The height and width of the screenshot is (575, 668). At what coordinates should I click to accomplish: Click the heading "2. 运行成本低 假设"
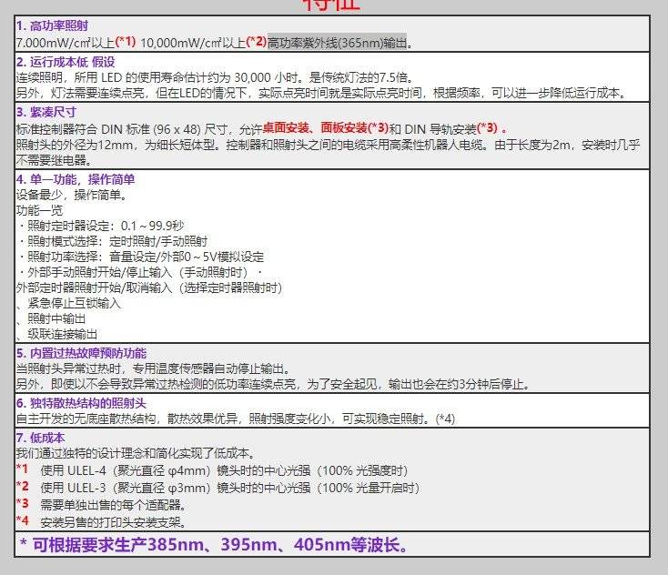[66, 62]
